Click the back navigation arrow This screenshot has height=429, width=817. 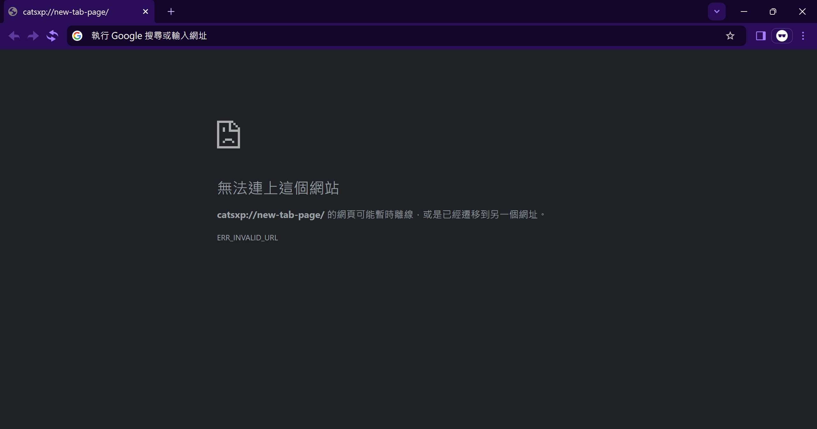coord(14,36)
